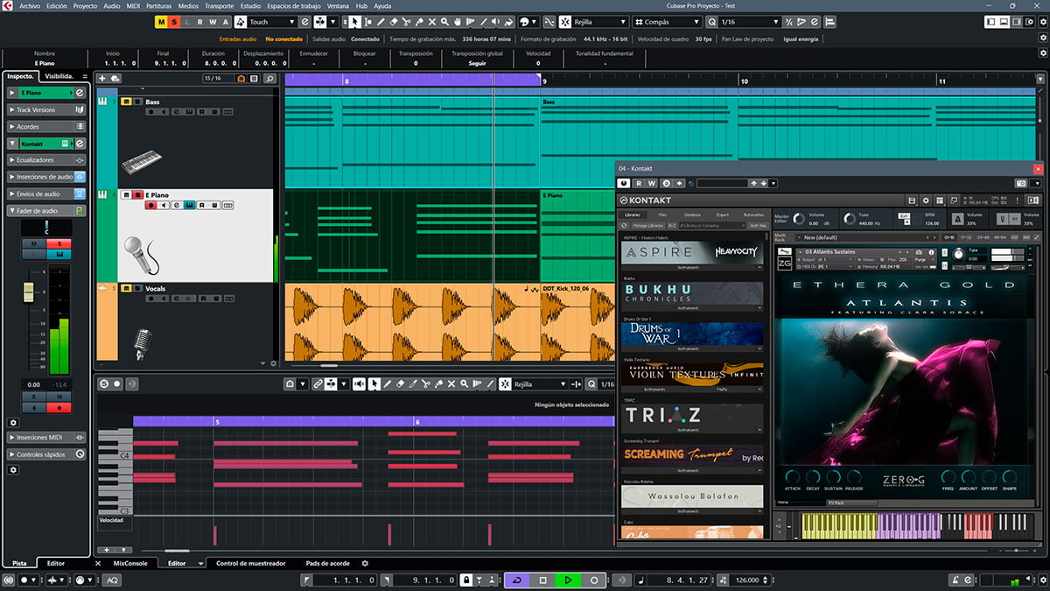Select the Mute X tool in top toolbar
The image size is (1050, 591).
pos(432,22)
